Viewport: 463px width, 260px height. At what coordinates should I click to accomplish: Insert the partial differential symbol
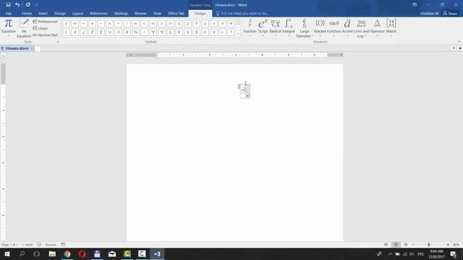[x=75, y=32]
